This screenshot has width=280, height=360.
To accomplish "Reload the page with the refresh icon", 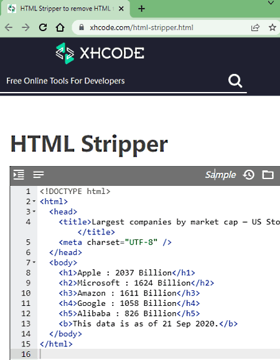I will tap(43, 27).
